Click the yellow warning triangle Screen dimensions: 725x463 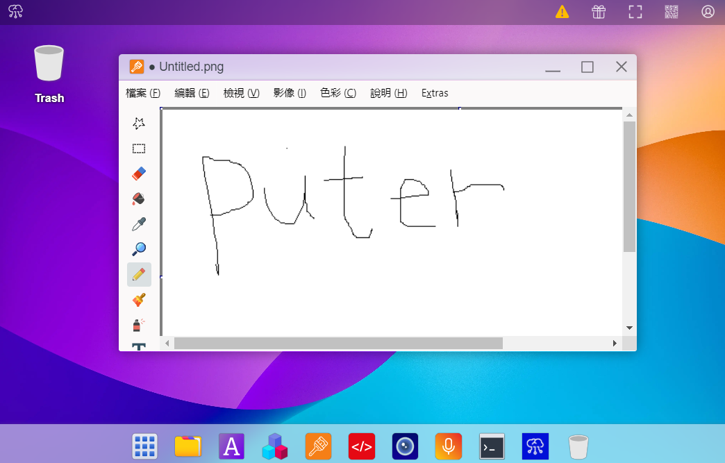tap(562, 12)
